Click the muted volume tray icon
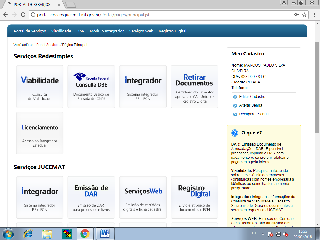The image size is (320, 240). tap(286, 234)
